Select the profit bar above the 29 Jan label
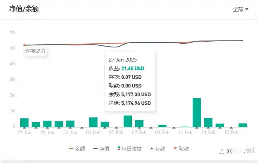258x163 pixels. point(48,124)
